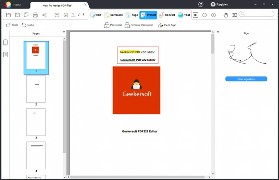The height and width of the screenshot is (180, 279).
Task: Click the document horizontal scrollbar
Action: click(138, 177)
